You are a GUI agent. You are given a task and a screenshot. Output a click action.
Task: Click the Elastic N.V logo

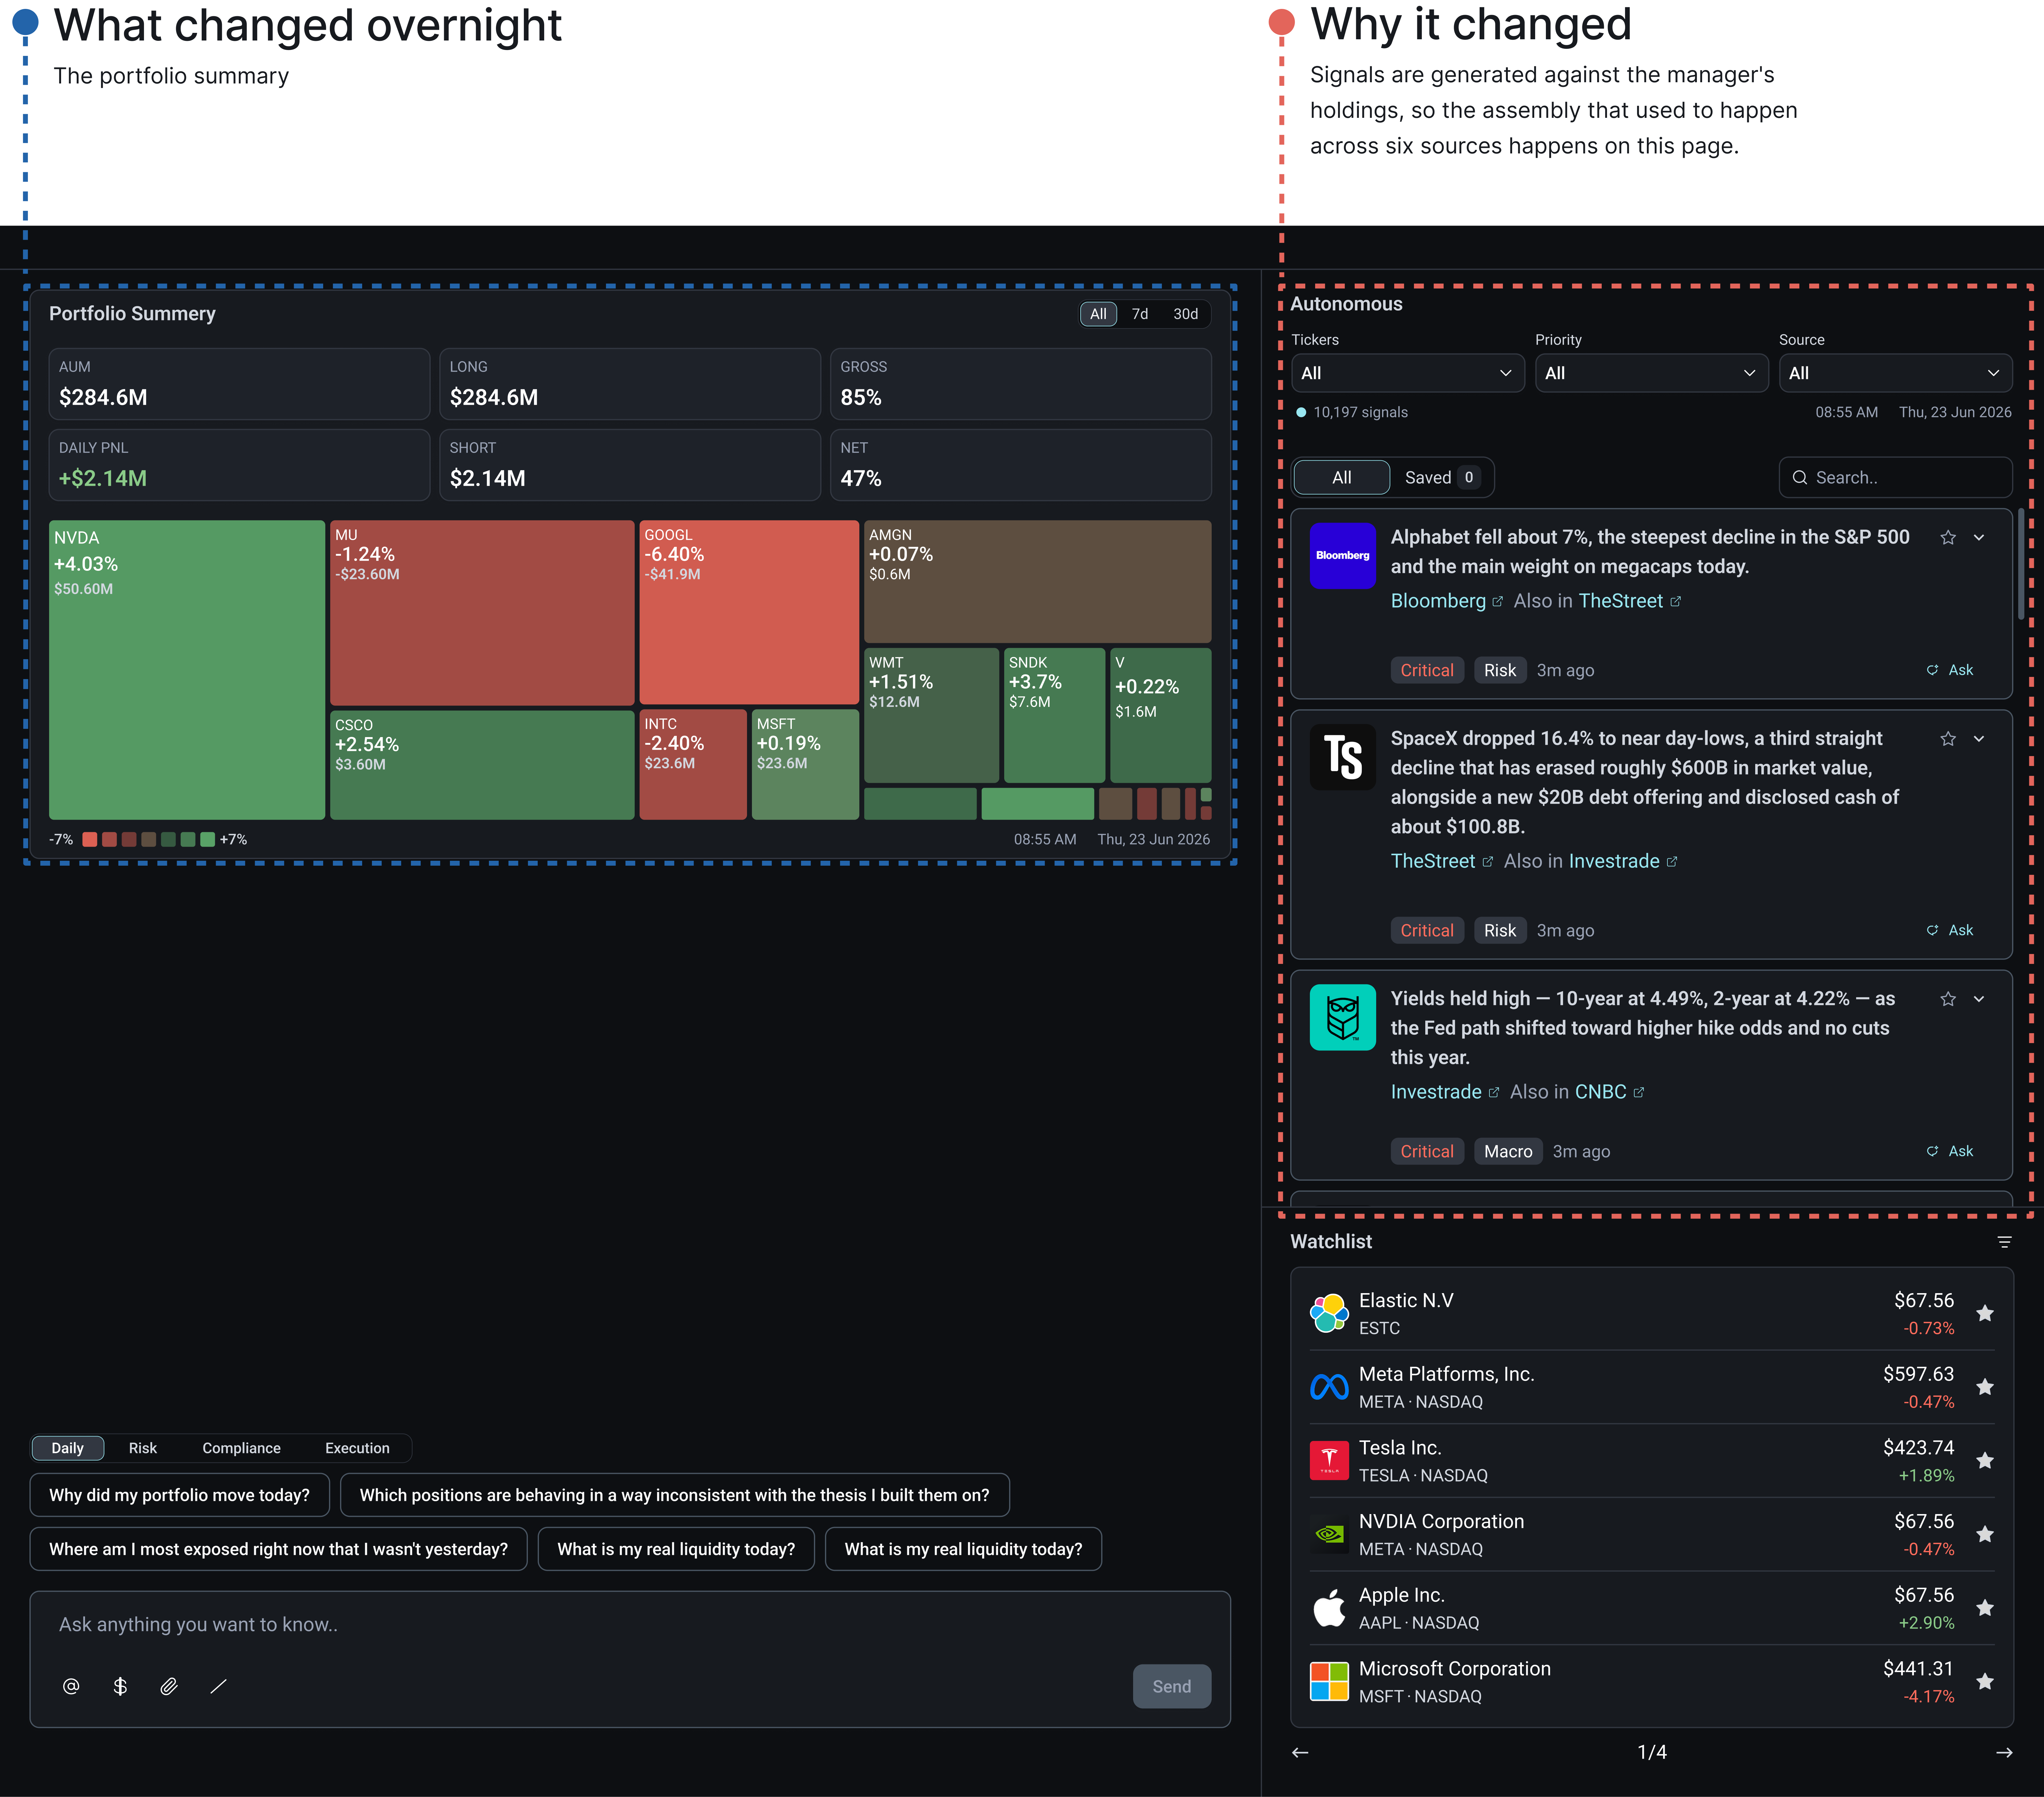[1329, 1313]
